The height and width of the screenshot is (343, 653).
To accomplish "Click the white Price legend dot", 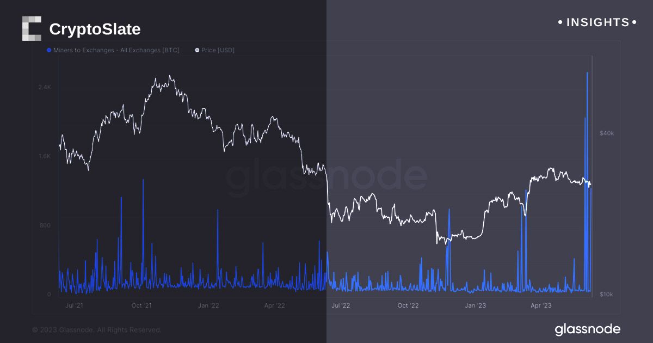I will (197, 50).
